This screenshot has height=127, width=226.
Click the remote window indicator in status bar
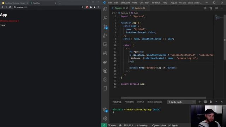104,125
